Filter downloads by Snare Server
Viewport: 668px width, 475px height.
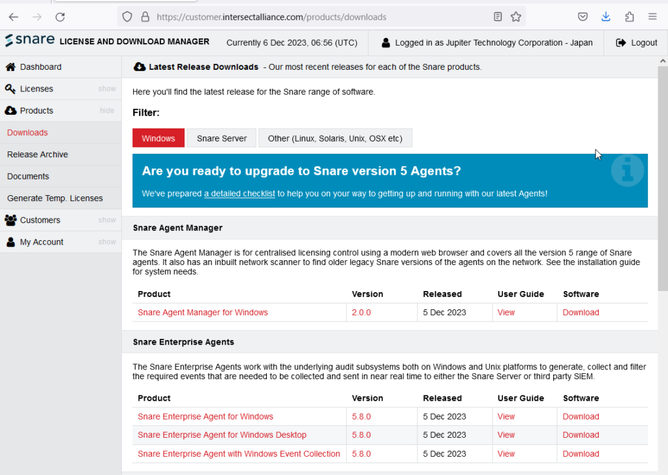point(222,138)
